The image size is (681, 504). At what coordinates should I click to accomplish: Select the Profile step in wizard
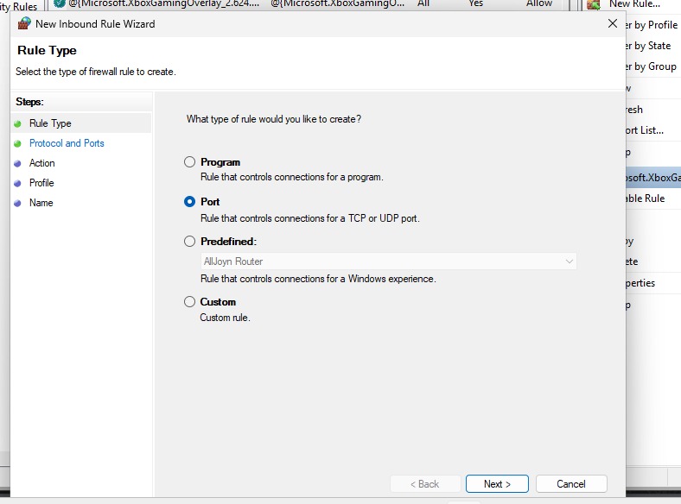pos(41,183)
